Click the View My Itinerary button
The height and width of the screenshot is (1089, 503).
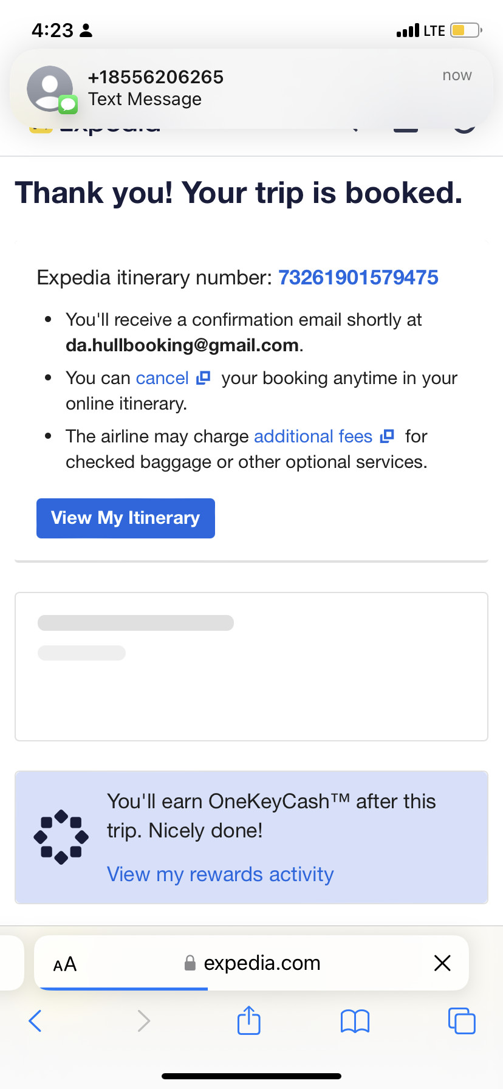126,518
